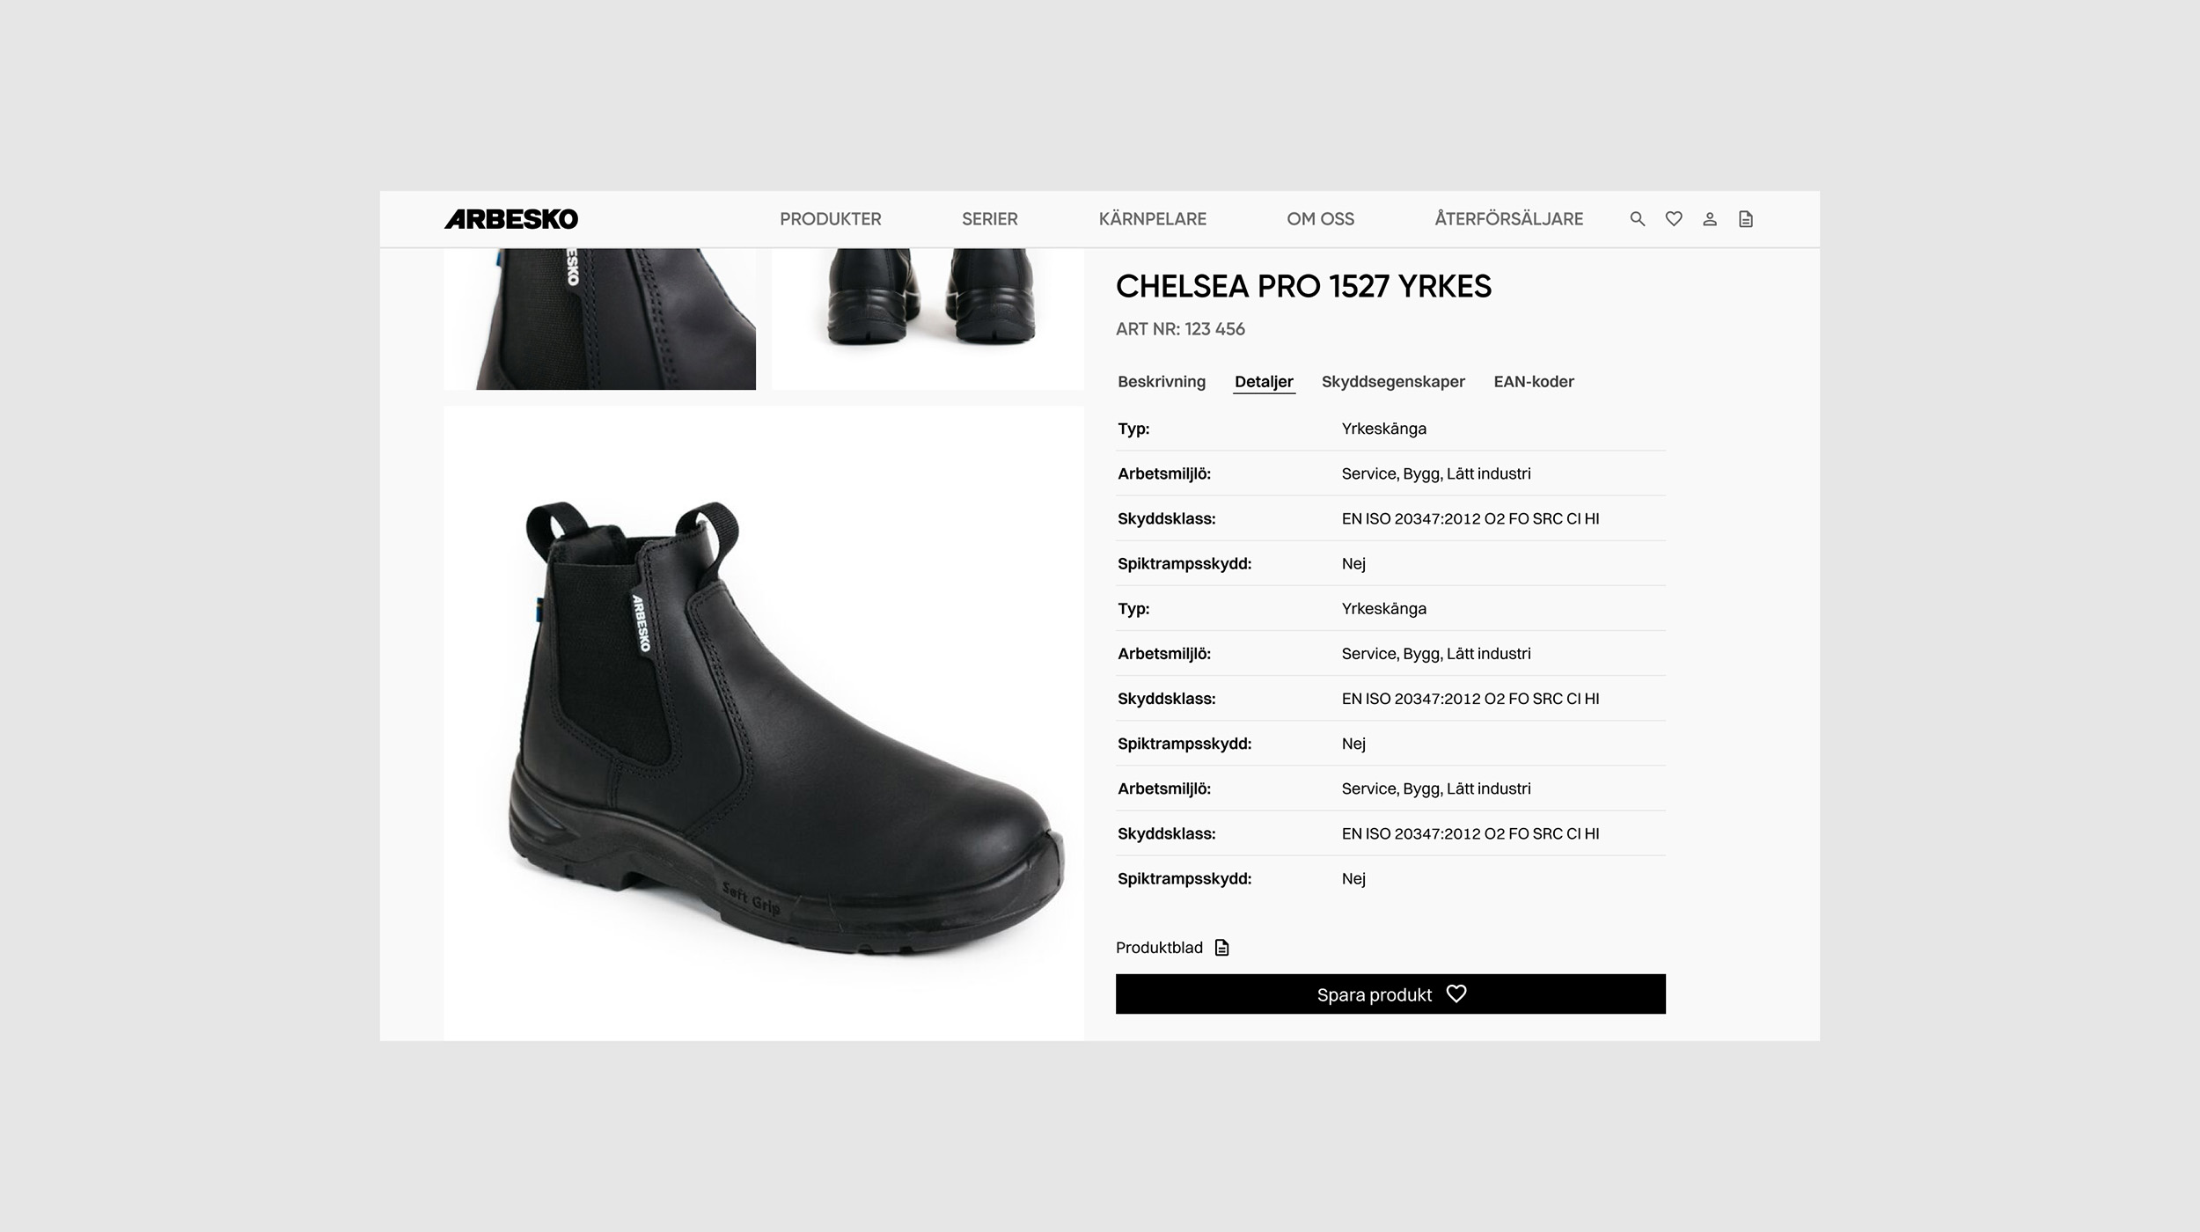The height and width of the screenshot is (1232, 2200).
Task: Open the Produktblad link
Action: [x=1159, y=948]
